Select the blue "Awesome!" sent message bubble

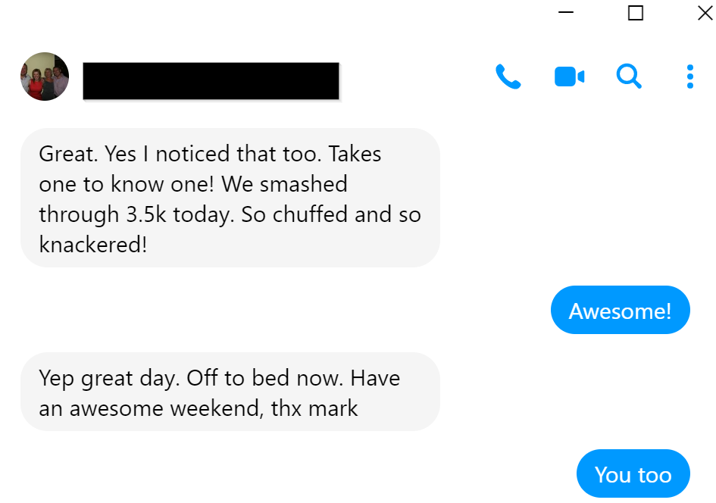[x=620, y=311]
